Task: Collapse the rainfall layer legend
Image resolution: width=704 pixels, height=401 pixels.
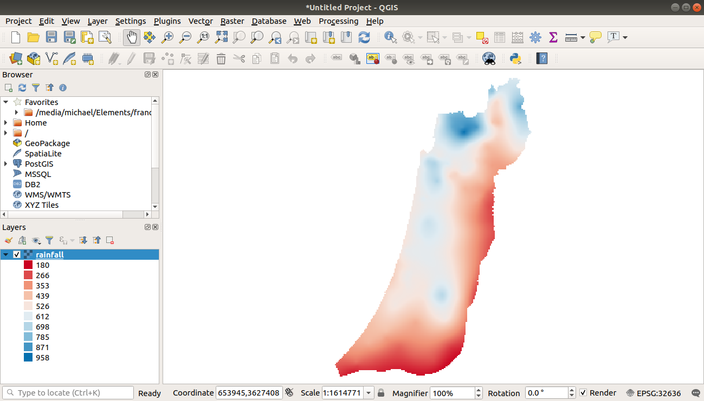Action: click(x=6, y=255)
